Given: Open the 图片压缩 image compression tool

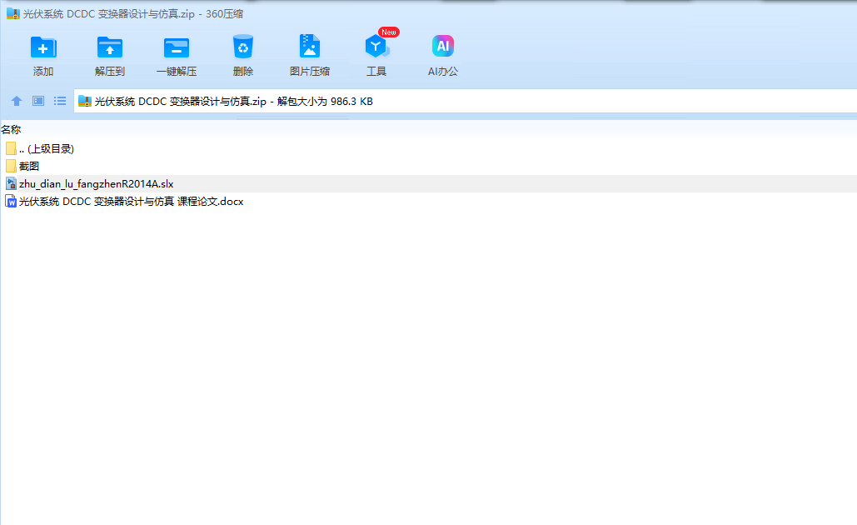Looking at the screenshot, I should coord(310,47).
